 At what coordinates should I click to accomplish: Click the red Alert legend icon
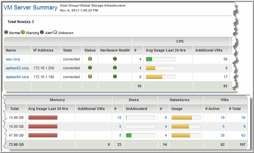click(42, 33)
